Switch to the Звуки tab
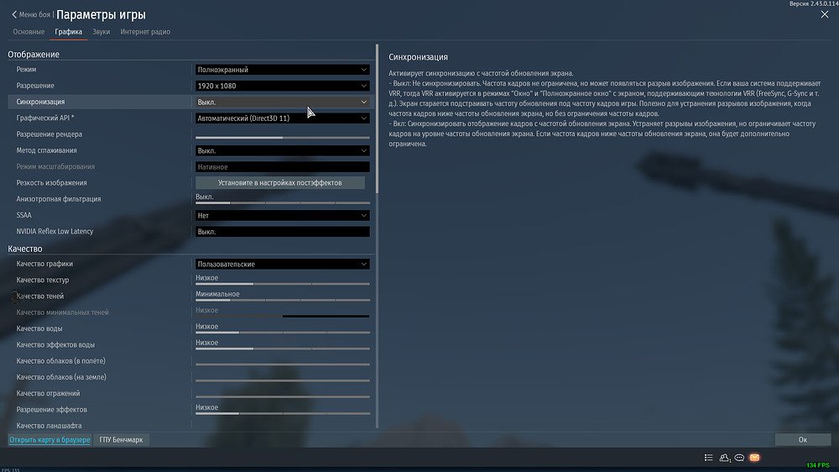 click(x=101, y=32)
